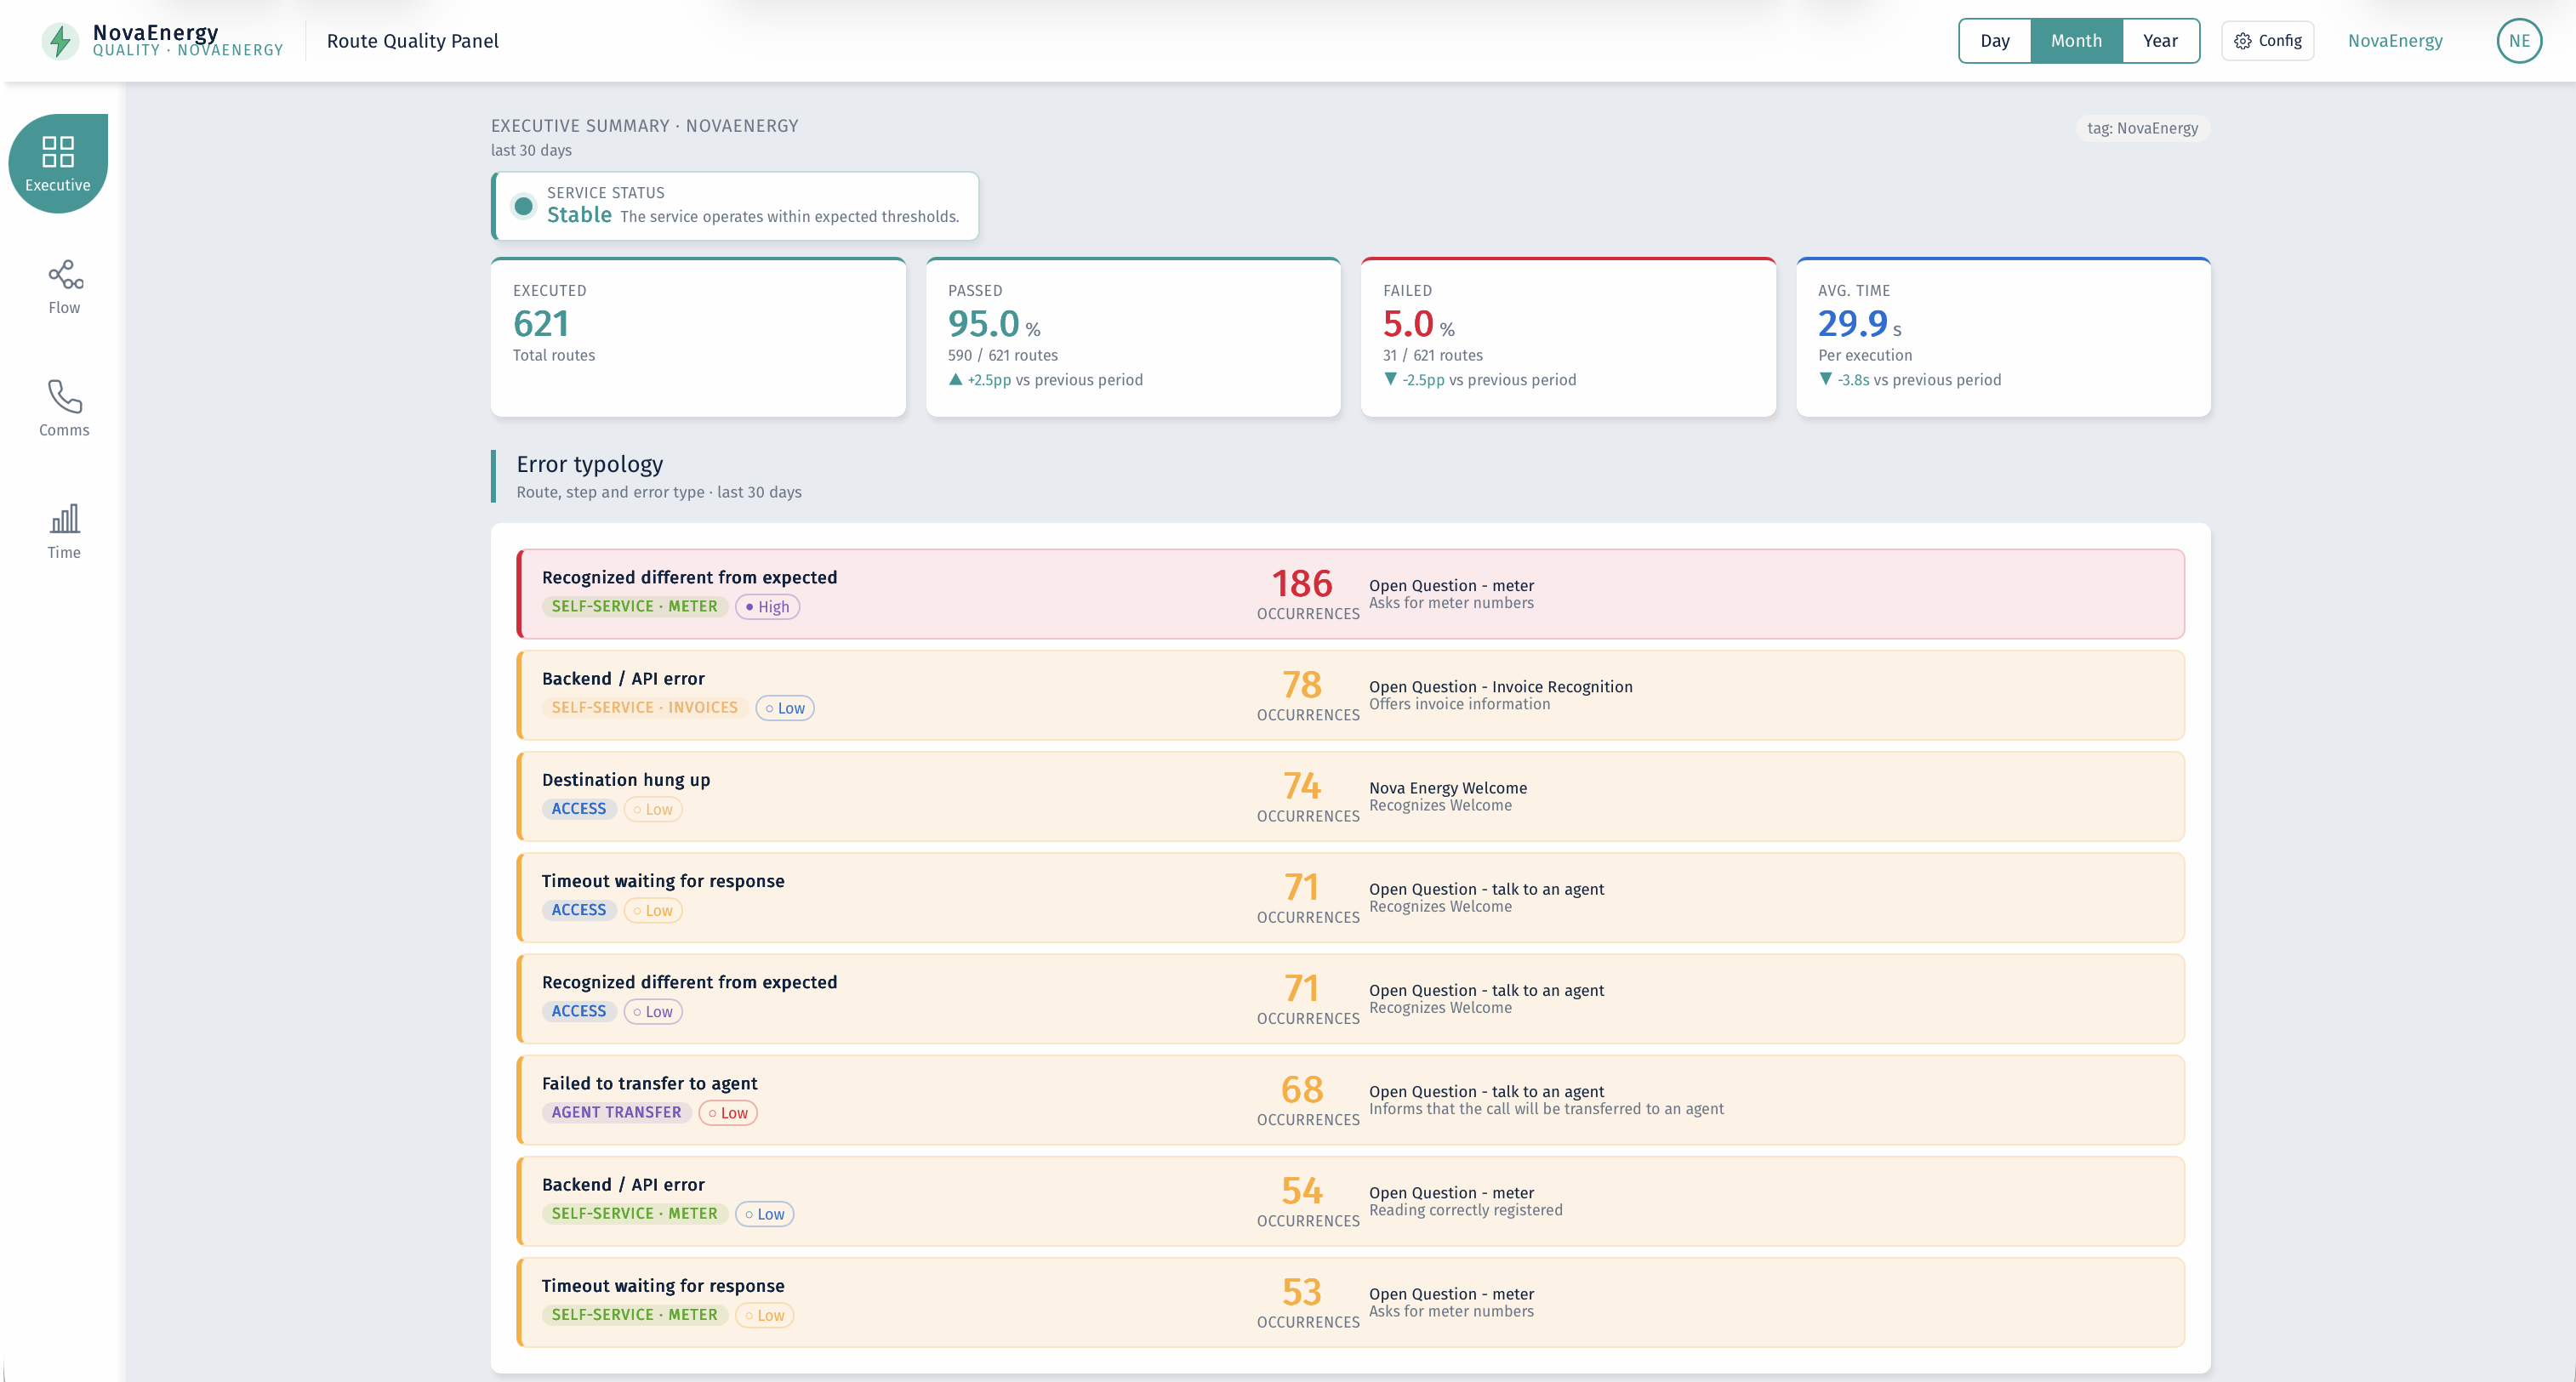
Task: Go to the Comms phone icon
Action: (x=65, y=397)
